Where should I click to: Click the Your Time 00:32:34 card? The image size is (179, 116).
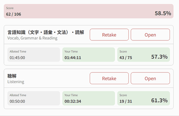click(x=88, y=98)
